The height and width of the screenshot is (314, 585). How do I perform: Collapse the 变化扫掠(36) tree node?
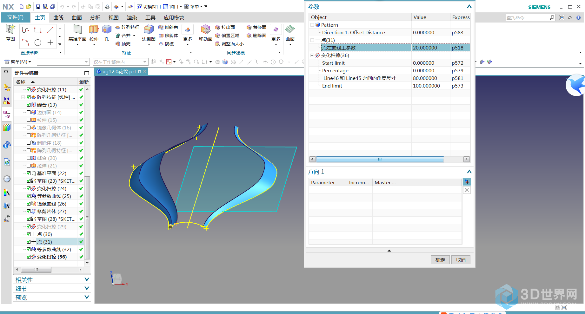[x=312, y=55]
